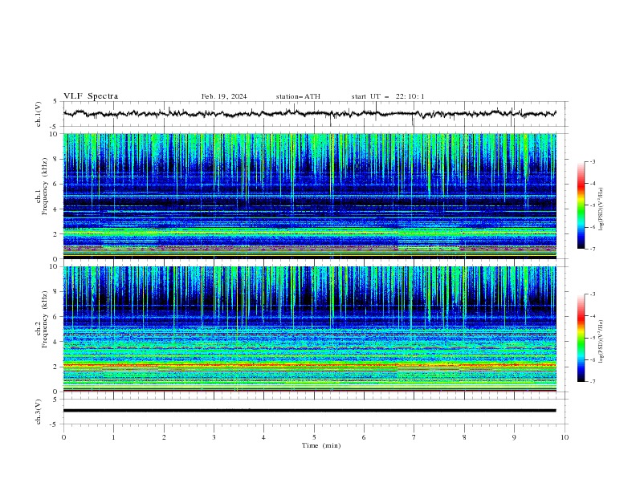Click inside the ch.2 spectrogram panel
This screenshot has height=491, width=636.
(310, 329)
